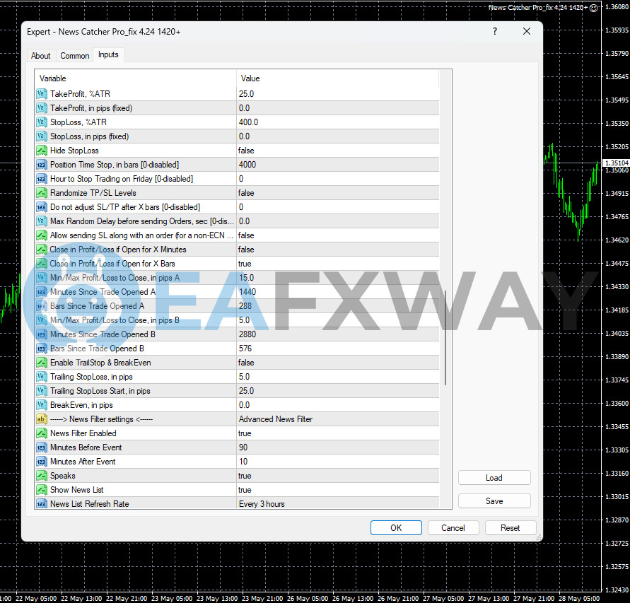630x603 pixels.
Task: Click the icon beside TakeProfit, in pips (fixed)
Action: (x=42, y=108)
